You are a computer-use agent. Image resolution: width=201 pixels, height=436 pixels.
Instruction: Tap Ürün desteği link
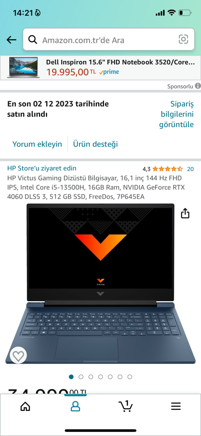coord(96,144)
